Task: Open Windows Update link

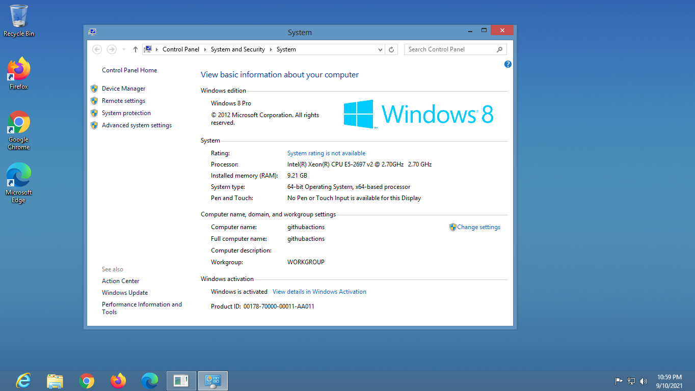Action: click(125, 293)
